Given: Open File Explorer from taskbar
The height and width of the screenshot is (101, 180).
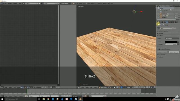Looking at the screenshot, I should point(44,99).
